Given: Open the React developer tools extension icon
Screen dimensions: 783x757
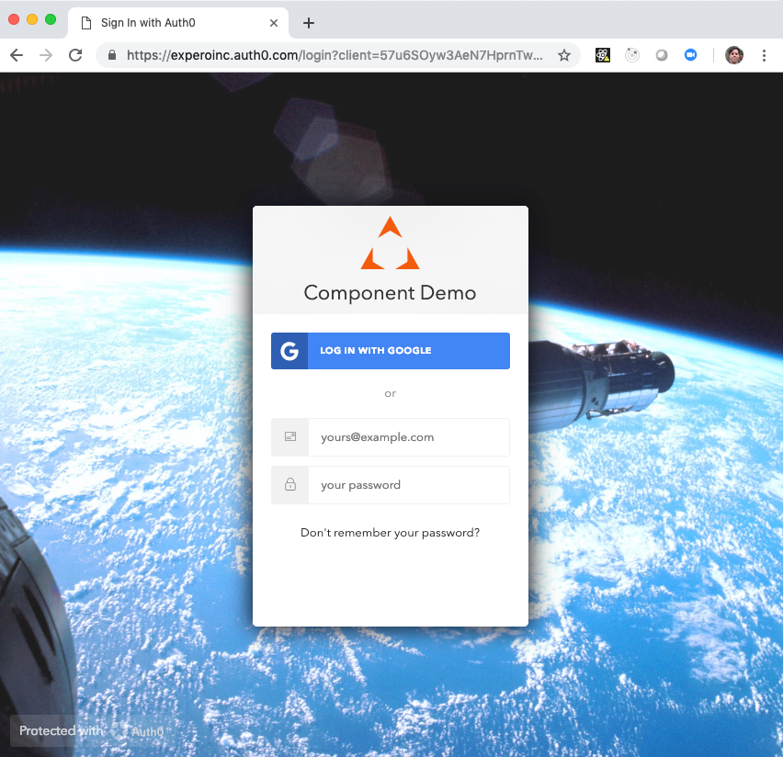Looking at the screenshot, I should pyautogui.click(x=603, y=55).
